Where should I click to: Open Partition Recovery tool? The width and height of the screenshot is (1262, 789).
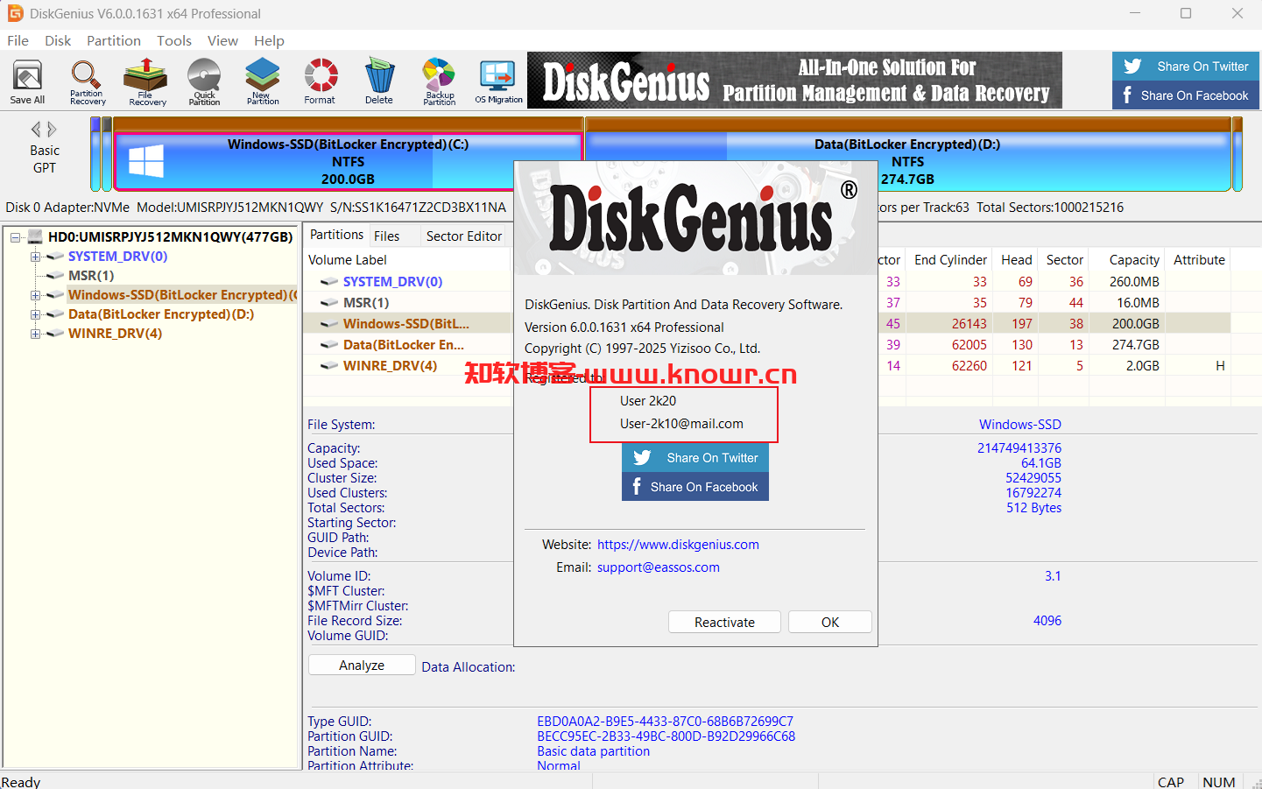[88, 81]
